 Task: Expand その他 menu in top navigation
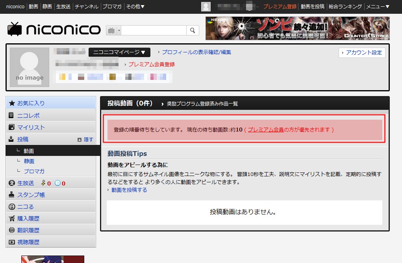135,6
